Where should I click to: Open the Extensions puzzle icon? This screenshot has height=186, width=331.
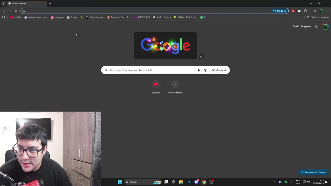(x=305, y=11)
